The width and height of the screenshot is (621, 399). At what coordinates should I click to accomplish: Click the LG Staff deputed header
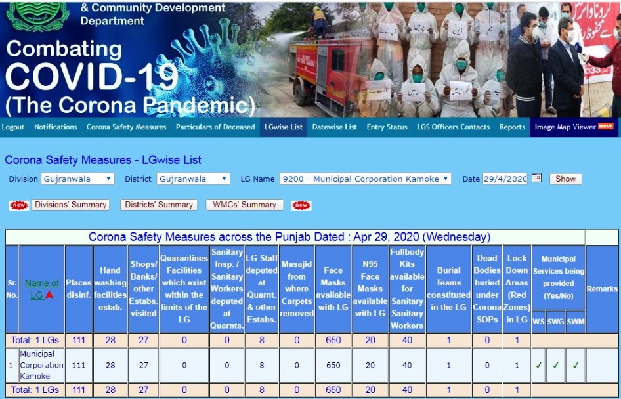[262, 289]
